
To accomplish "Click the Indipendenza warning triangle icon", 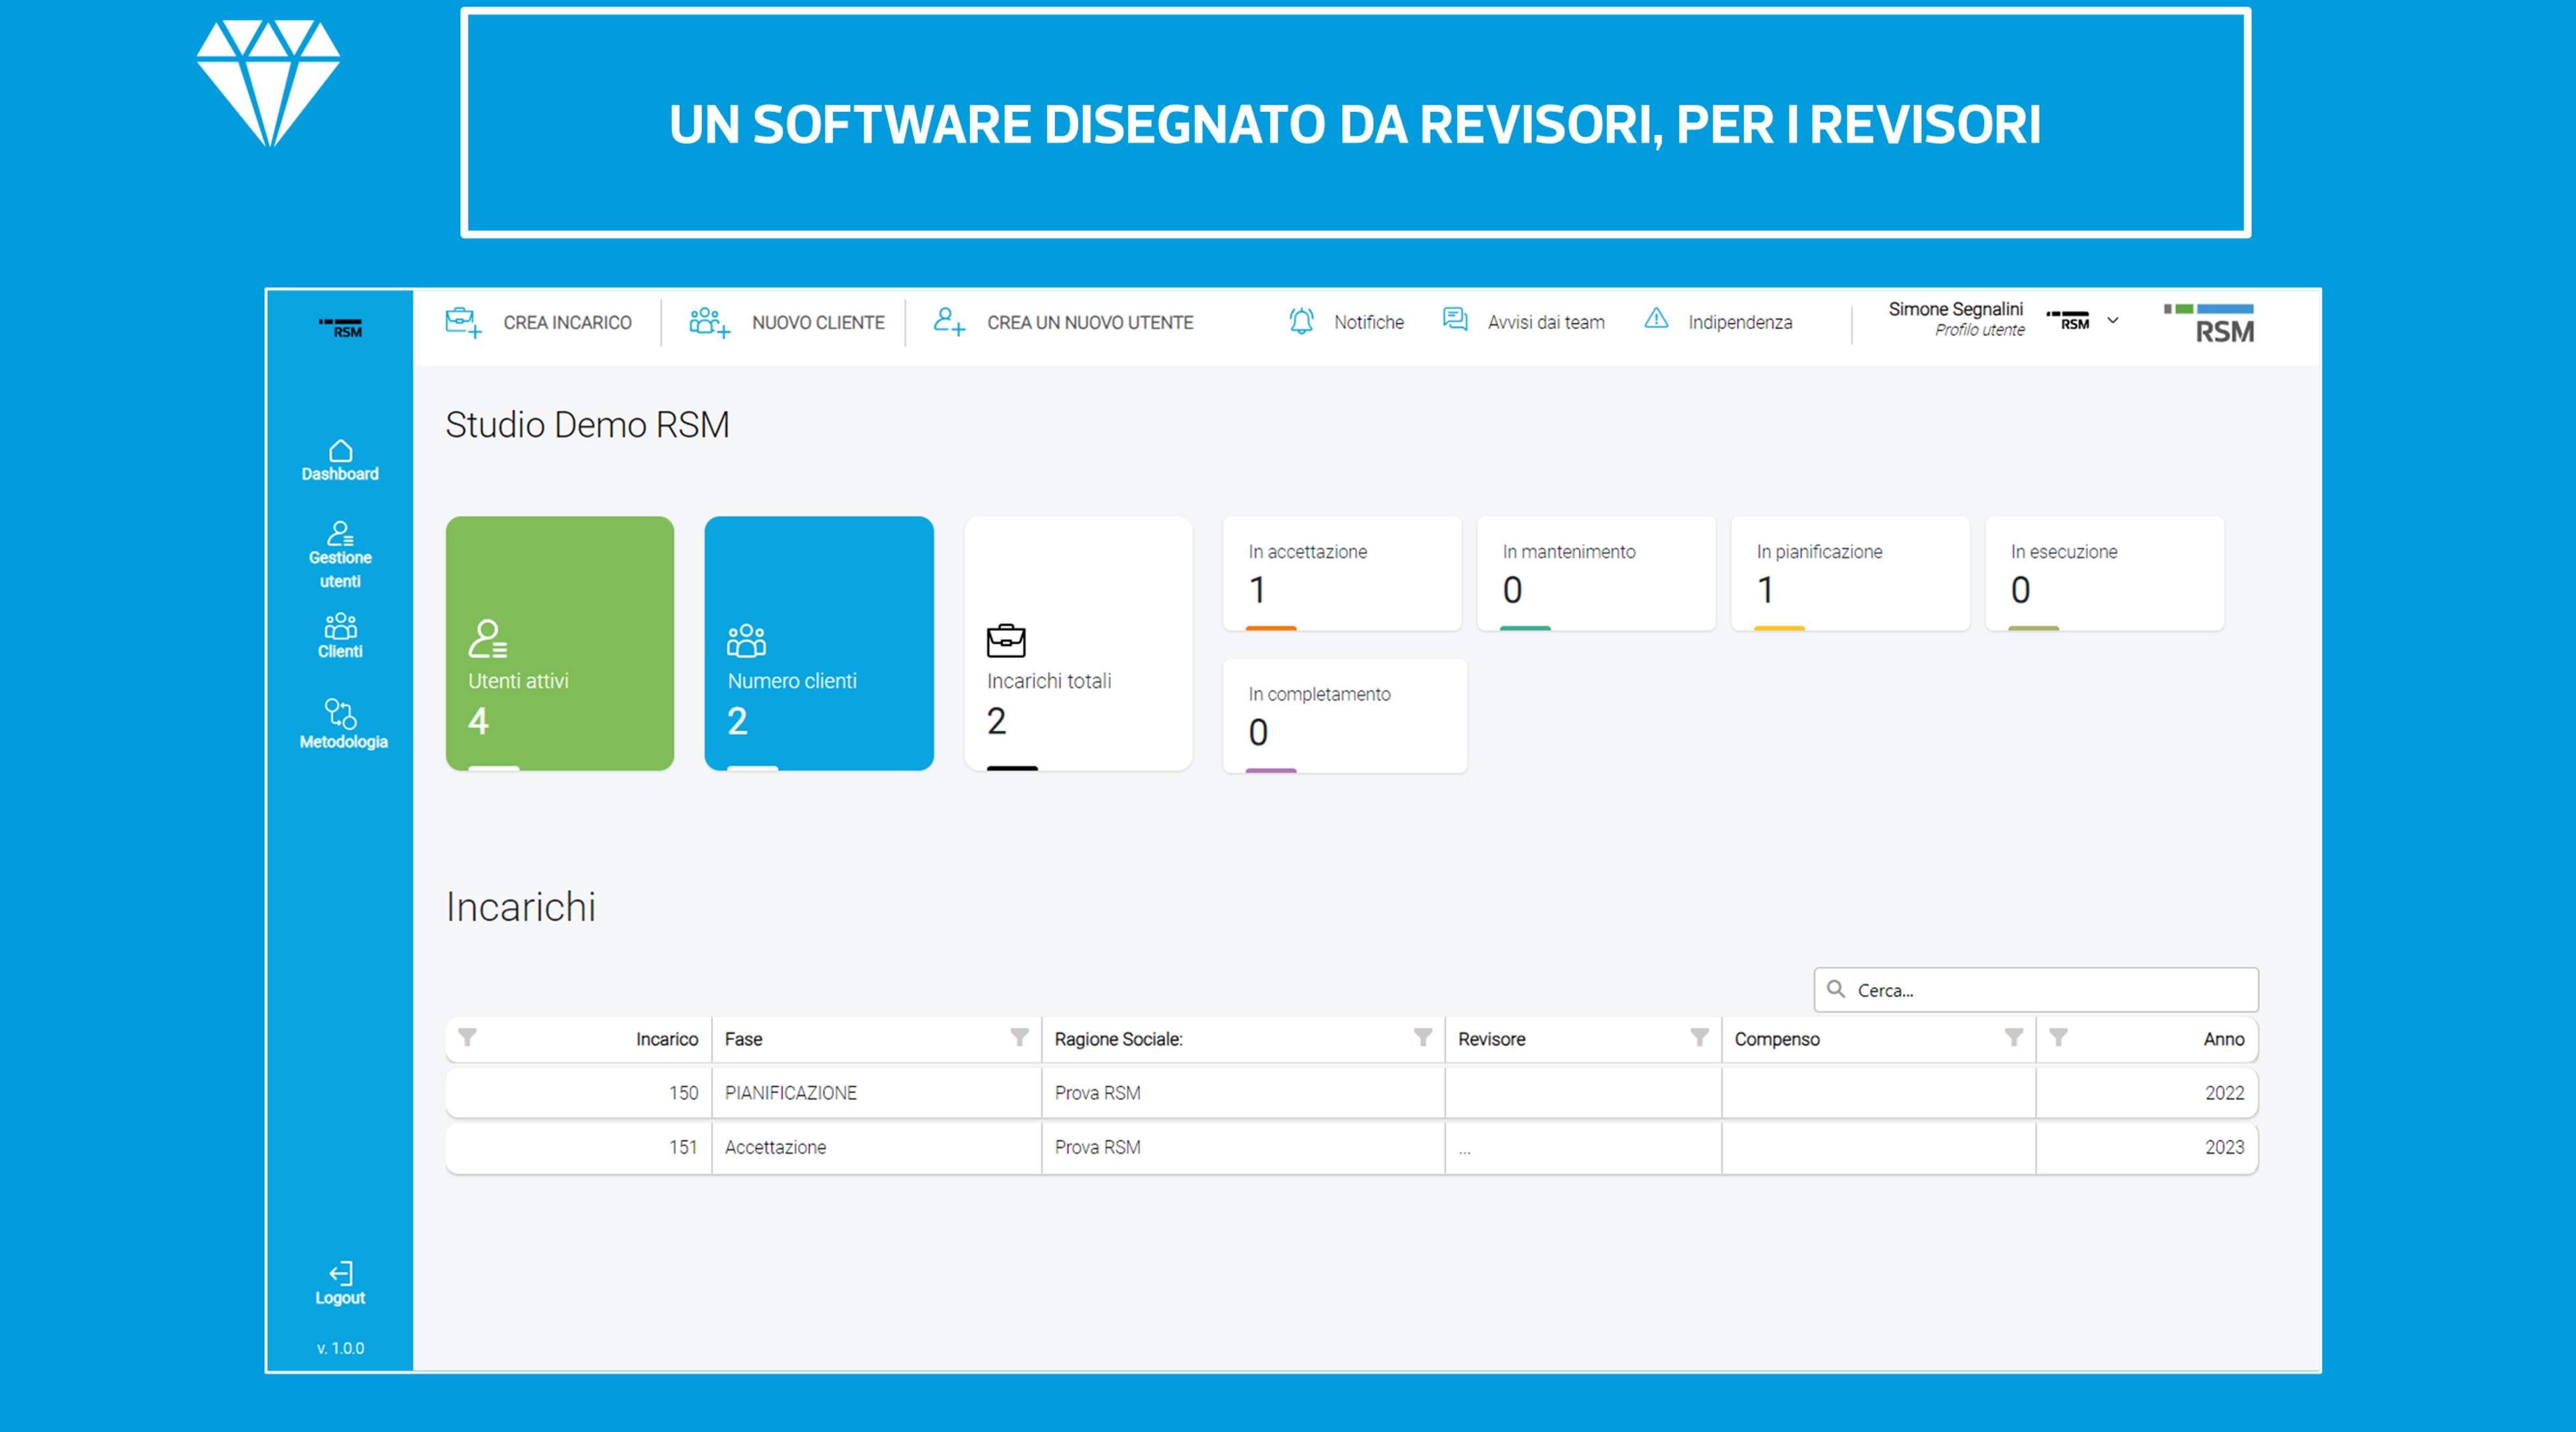I will click(x=1656, y=320).
